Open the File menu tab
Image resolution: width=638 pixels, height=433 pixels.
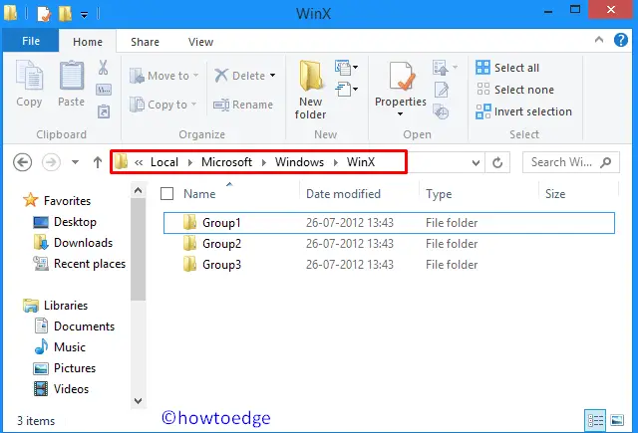(x=30, y=42)
